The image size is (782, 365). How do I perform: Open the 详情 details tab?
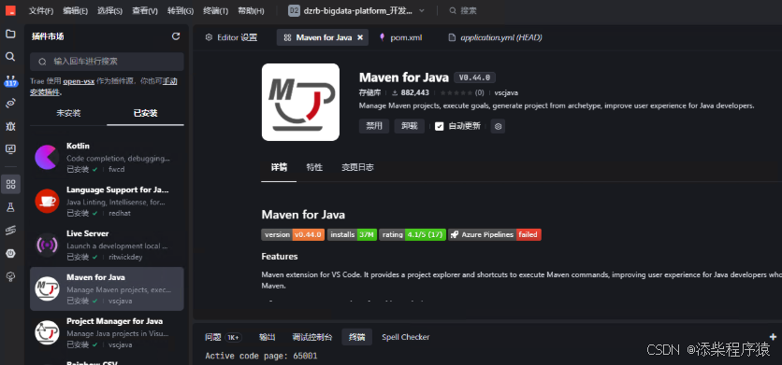pos(279,167)
